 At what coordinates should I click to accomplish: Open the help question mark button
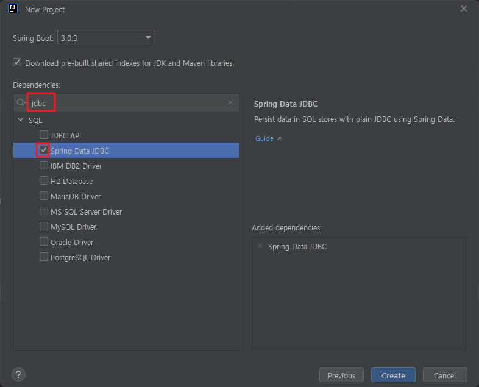pyautogui.click(x=18, y=374)
